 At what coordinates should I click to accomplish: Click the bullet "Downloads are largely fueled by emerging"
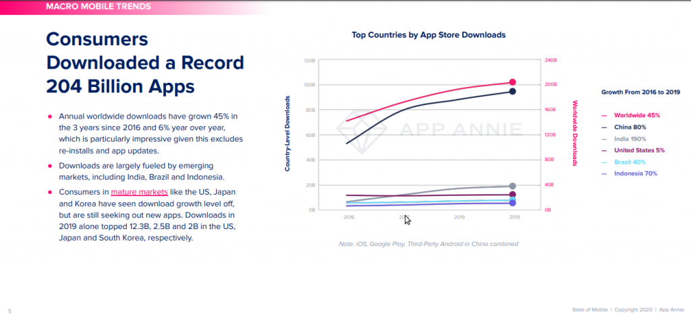(x=142, y=172)
